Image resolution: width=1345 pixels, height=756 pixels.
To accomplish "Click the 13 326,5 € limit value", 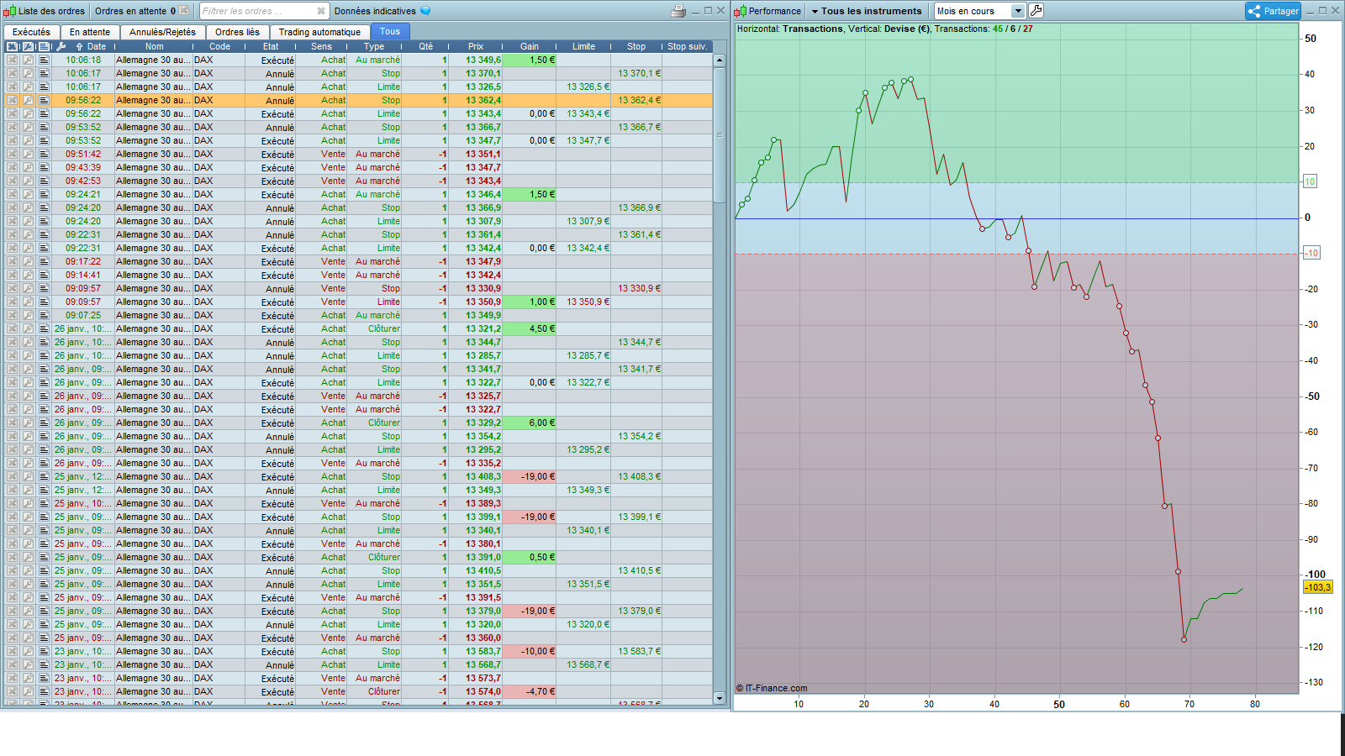I will pos(588,87).
